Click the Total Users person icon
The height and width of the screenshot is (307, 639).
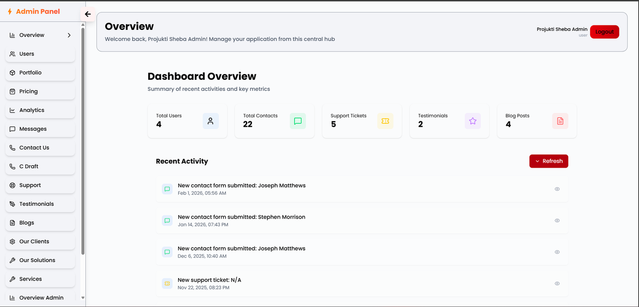(211, 121)
